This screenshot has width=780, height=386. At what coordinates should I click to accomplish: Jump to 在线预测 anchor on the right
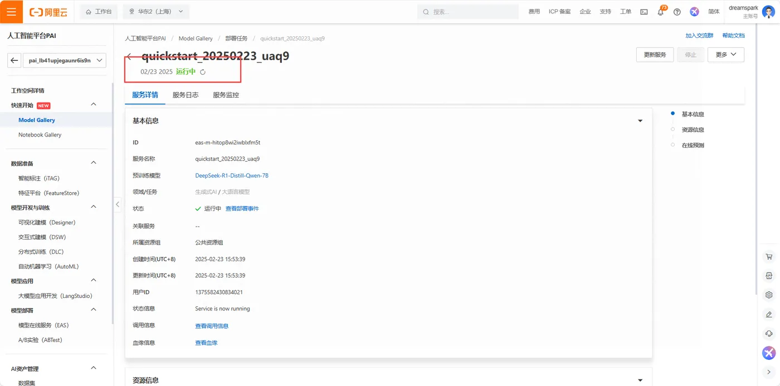[693, 145]
